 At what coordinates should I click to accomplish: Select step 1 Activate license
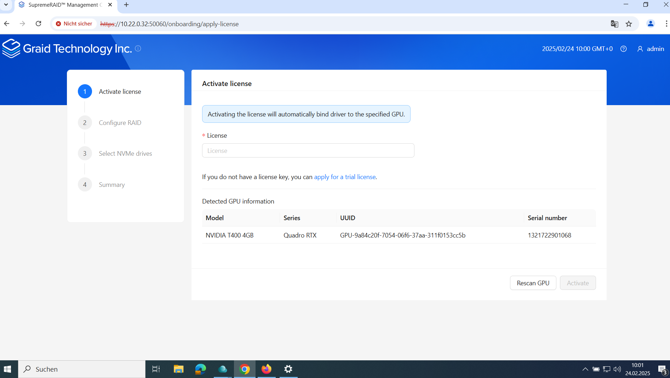109,92
